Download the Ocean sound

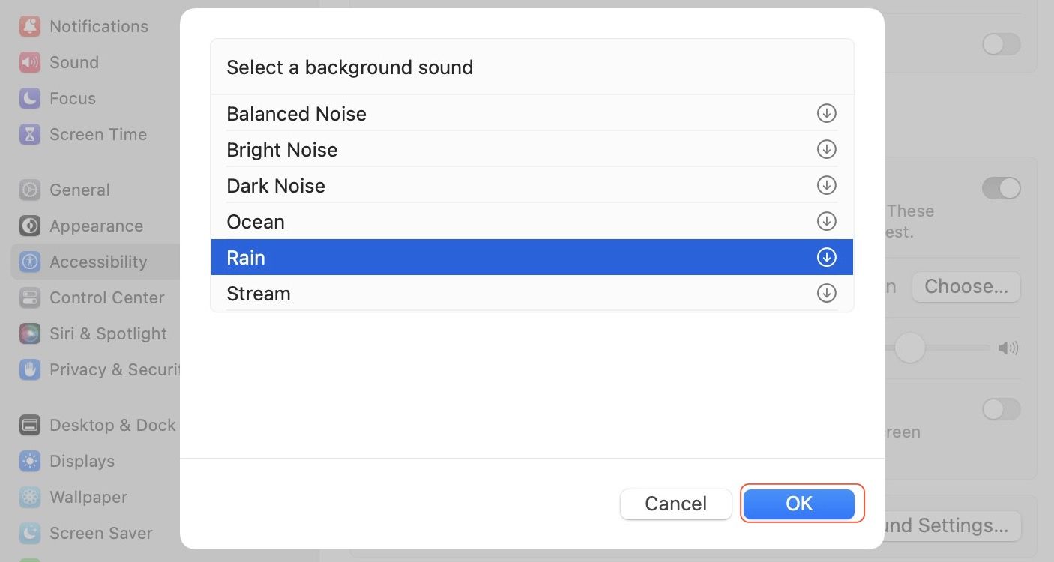[x=826, y=221]
